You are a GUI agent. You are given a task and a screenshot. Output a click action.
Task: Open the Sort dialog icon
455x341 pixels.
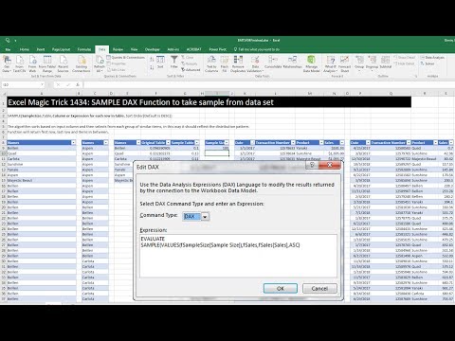160,63
